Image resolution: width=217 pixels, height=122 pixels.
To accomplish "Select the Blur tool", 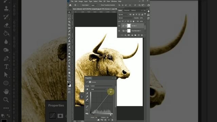I will [69, 54].
